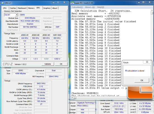
Task: Click the DRAM Frequency 948.0 MHz value
Action: tap(41, 83)
